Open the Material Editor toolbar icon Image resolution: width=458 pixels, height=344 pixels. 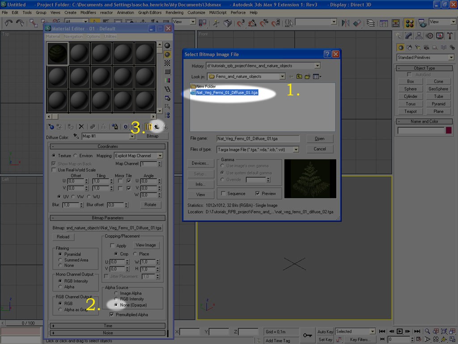click(410, 23)
